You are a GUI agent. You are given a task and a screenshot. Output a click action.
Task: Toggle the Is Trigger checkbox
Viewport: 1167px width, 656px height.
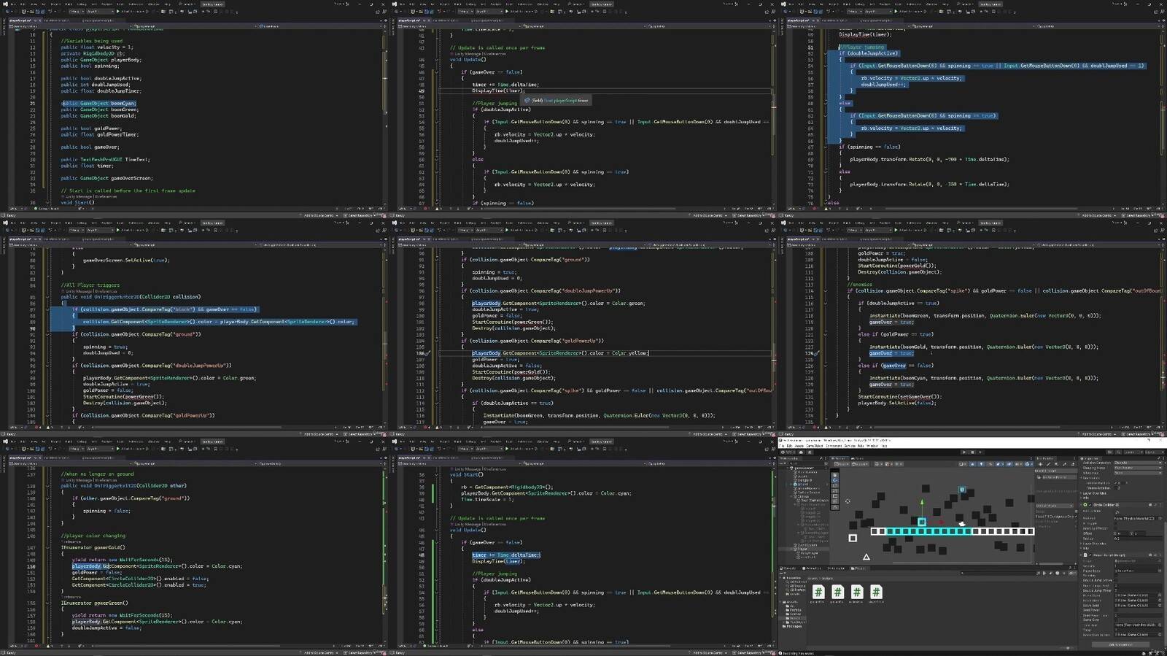(x=1116, y=523)
